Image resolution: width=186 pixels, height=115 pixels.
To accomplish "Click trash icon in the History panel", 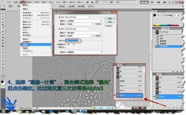I will pos(181,72).
